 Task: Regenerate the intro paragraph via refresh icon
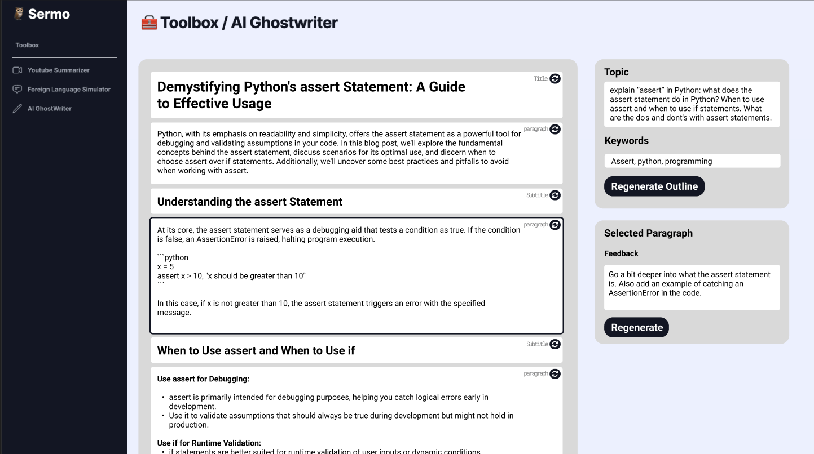point(555,130)
